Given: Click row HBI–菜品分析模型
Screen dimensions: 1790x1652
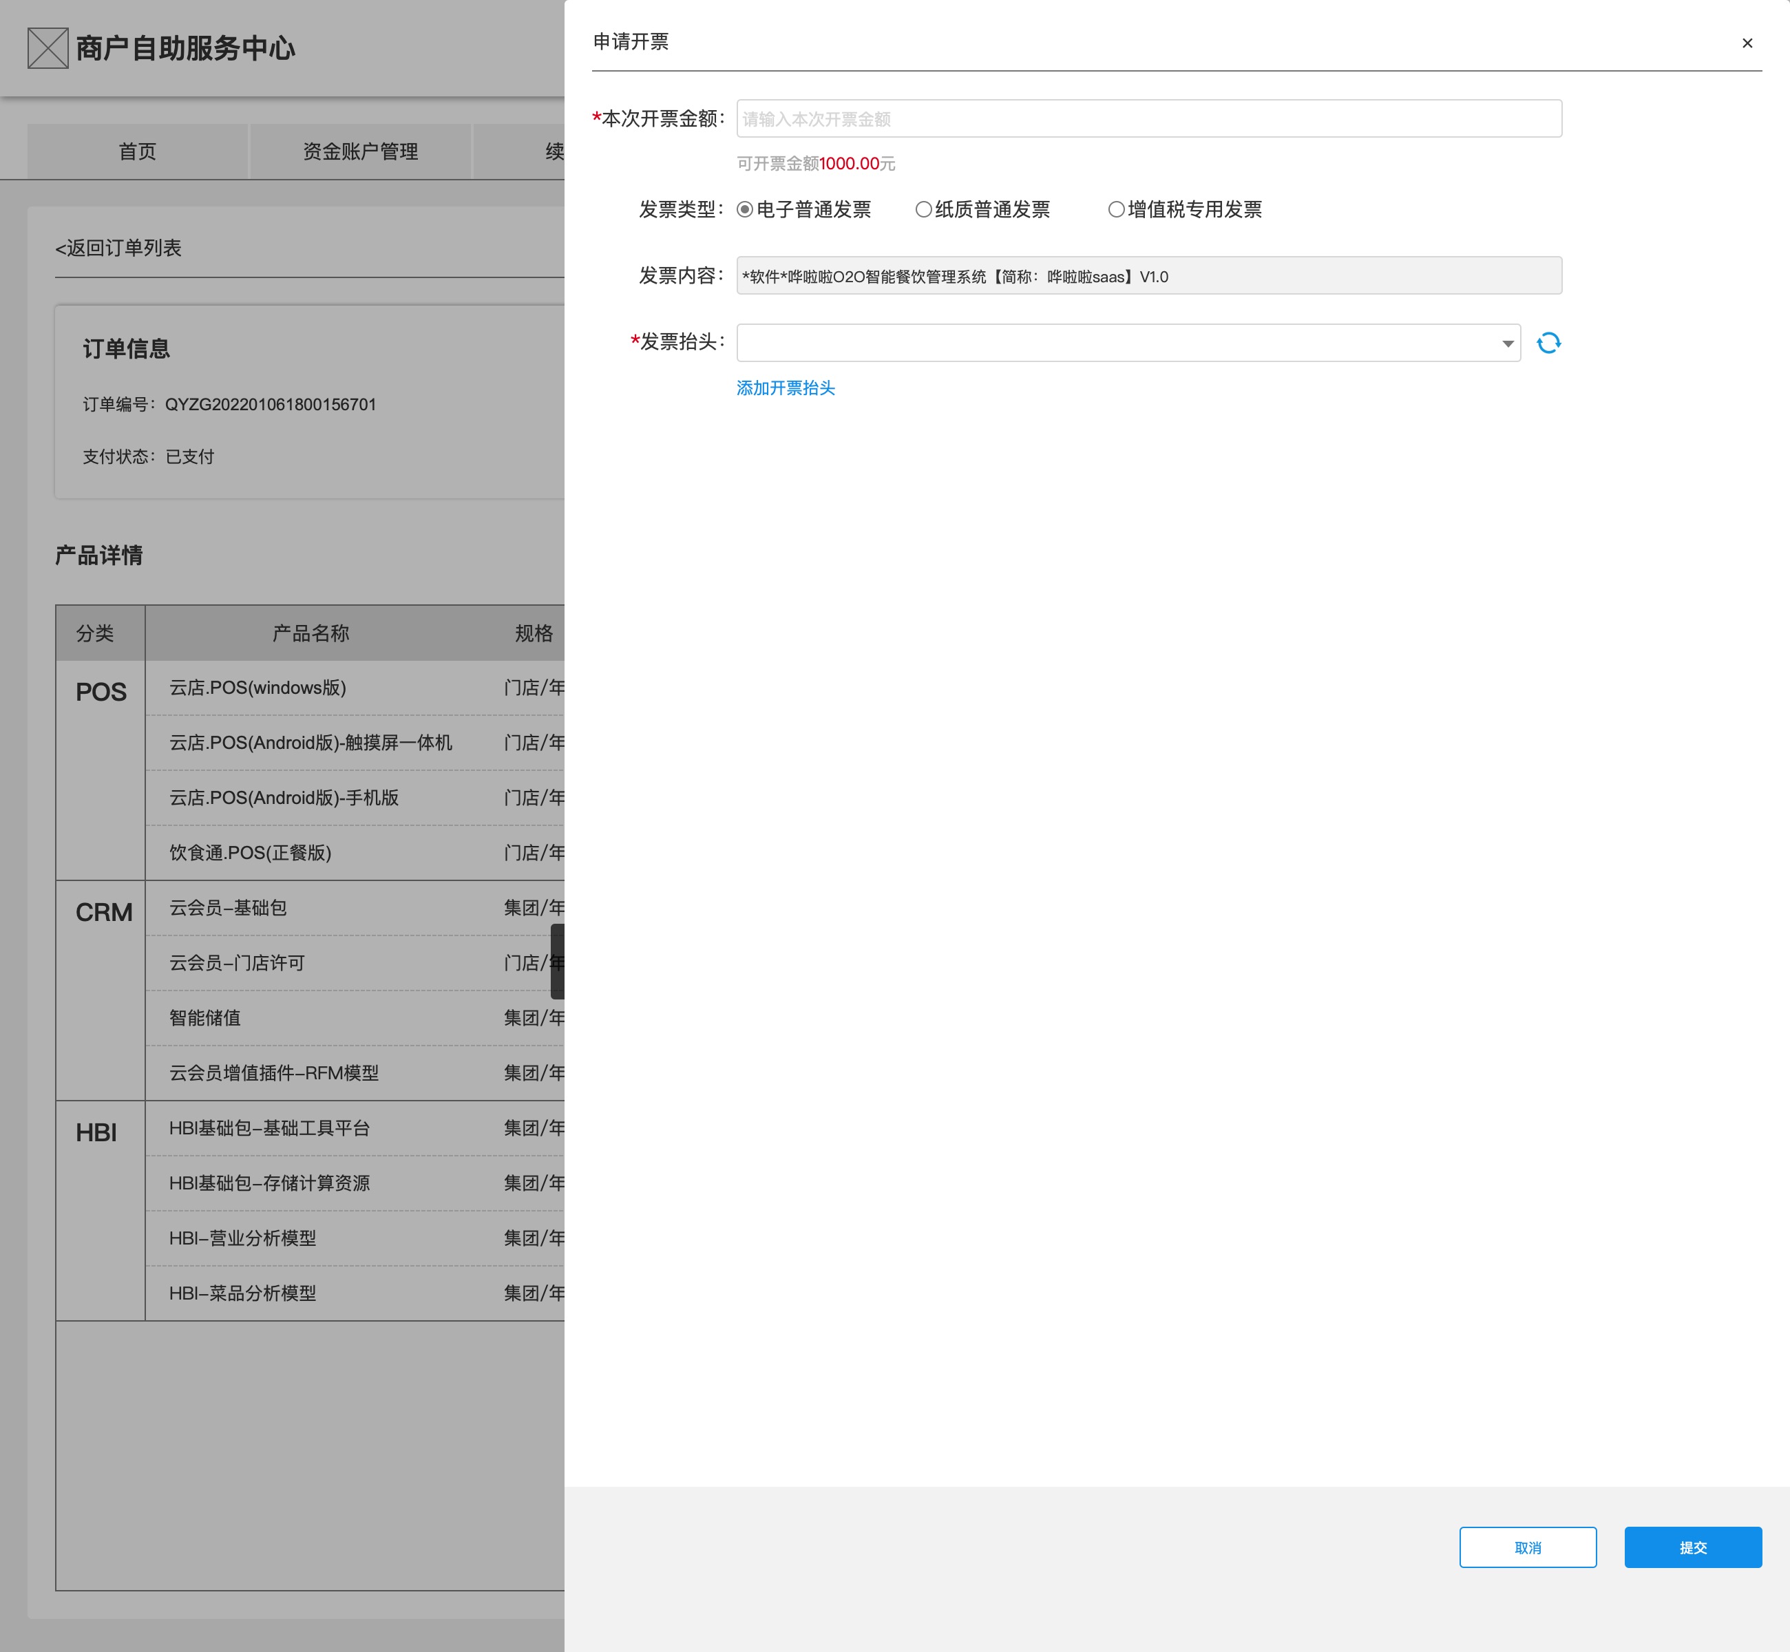Looking at the screenshot, I should tap(355, 1293).
